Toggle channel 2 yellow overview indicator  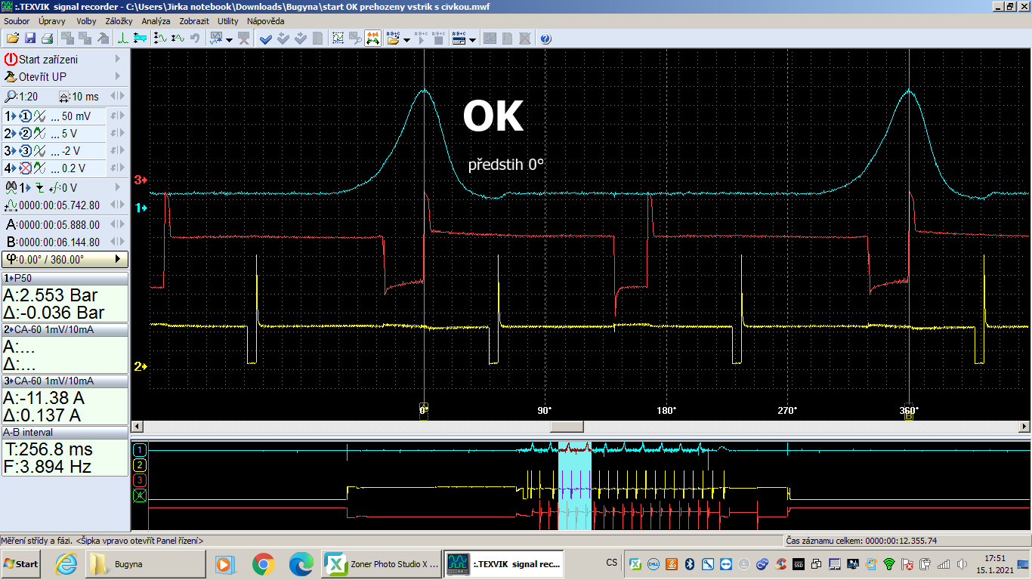click(x=139, y=465)
